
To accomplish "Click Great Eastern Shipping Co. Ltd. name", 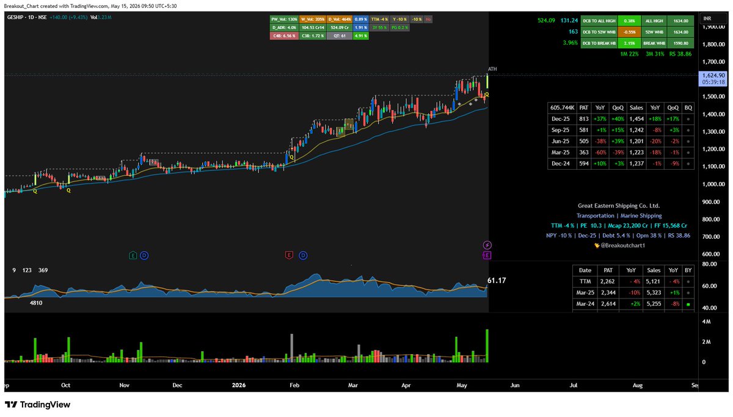I will pyautogui.click(x=619, y=206).
